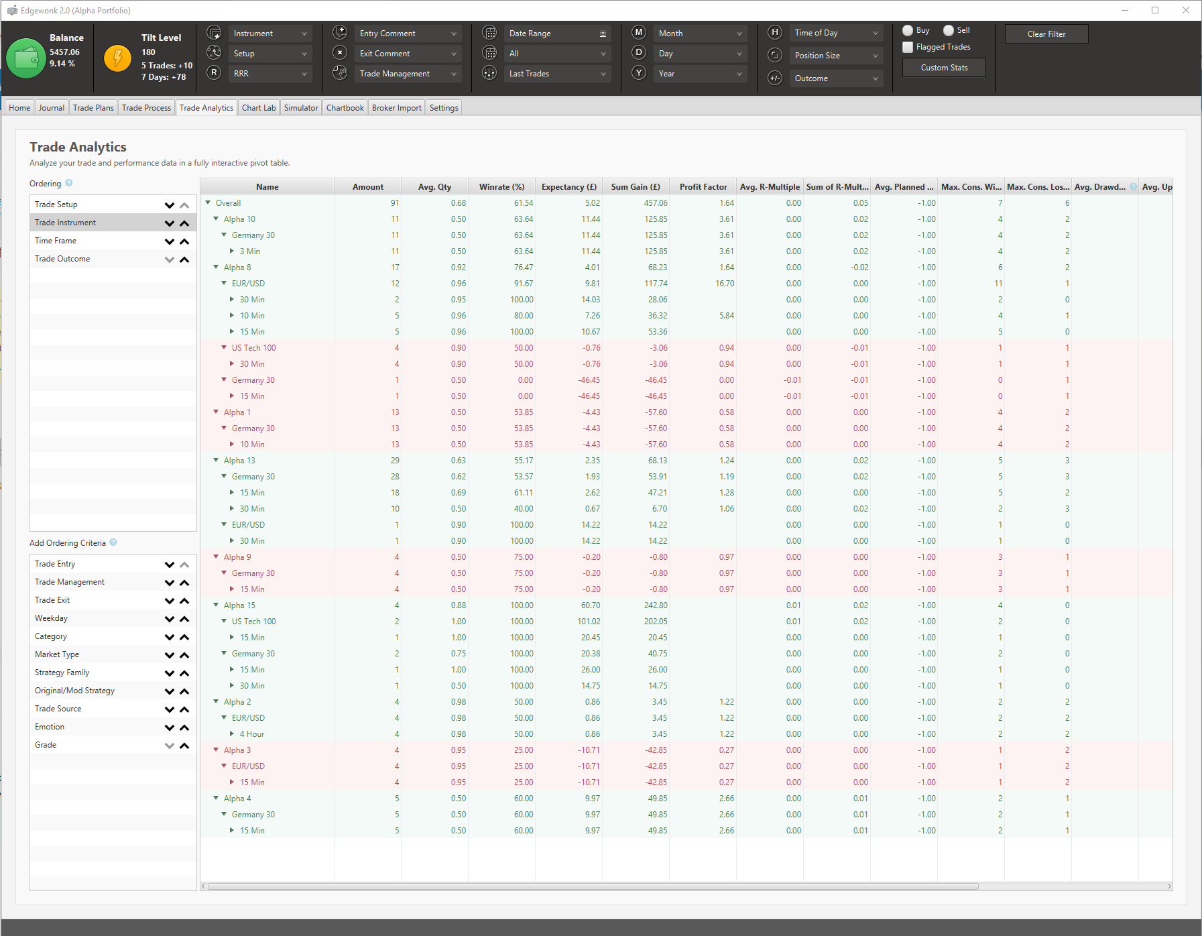The height and width of the screenshot is (936, 1202).
Task: Open the Entry Comment dropdown
Action: [x=408, y=34]
